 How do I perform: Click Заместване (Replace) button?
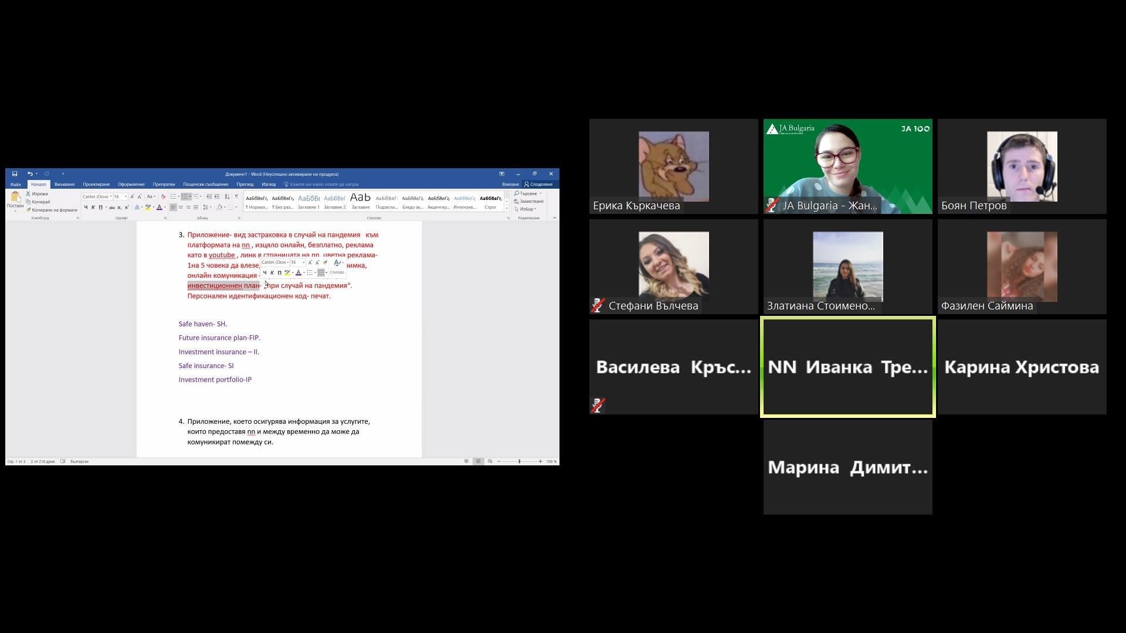528,201
